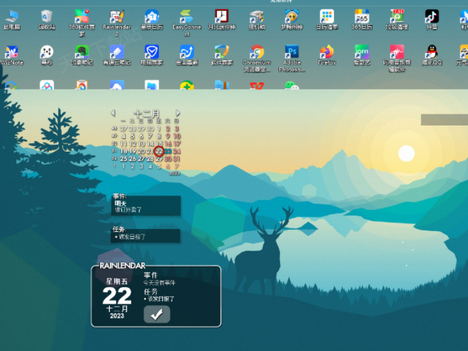Viewport: 468px width, 351px height.
Task: Launch the 有道云笔记 shortcut
Action: 117,55
